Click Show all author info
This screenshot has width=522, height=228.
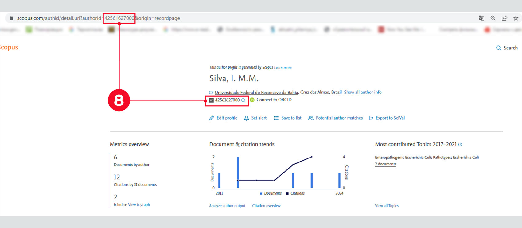pyautogui.click(x=363, y=92)
